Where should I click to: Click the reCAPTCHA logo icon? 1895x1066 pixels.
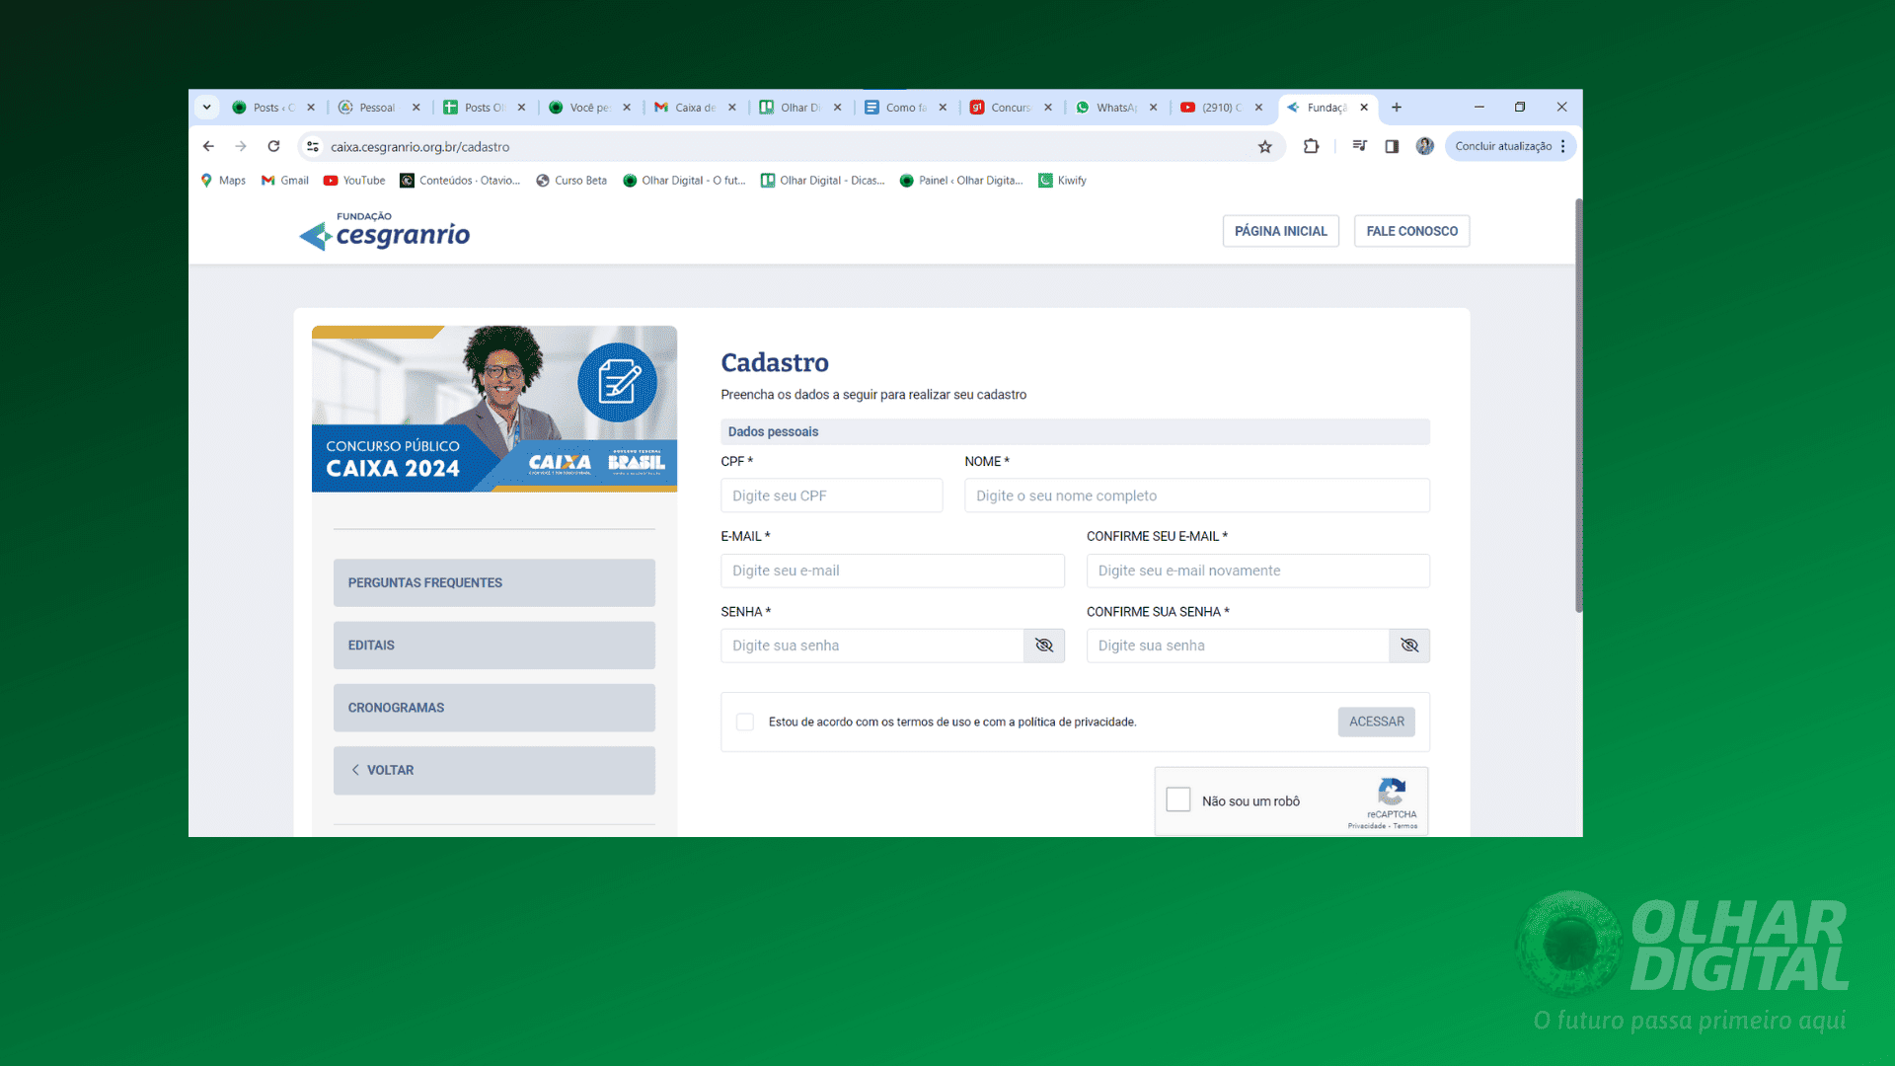(x=1392, y=792)
